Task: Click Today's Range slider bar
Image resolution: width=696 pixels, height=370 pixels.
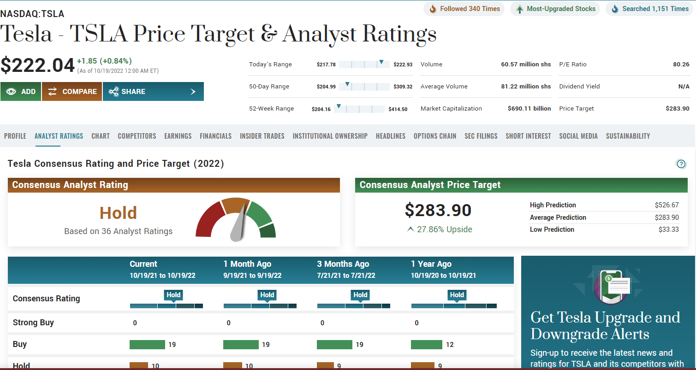Action: tap(364, 65)
